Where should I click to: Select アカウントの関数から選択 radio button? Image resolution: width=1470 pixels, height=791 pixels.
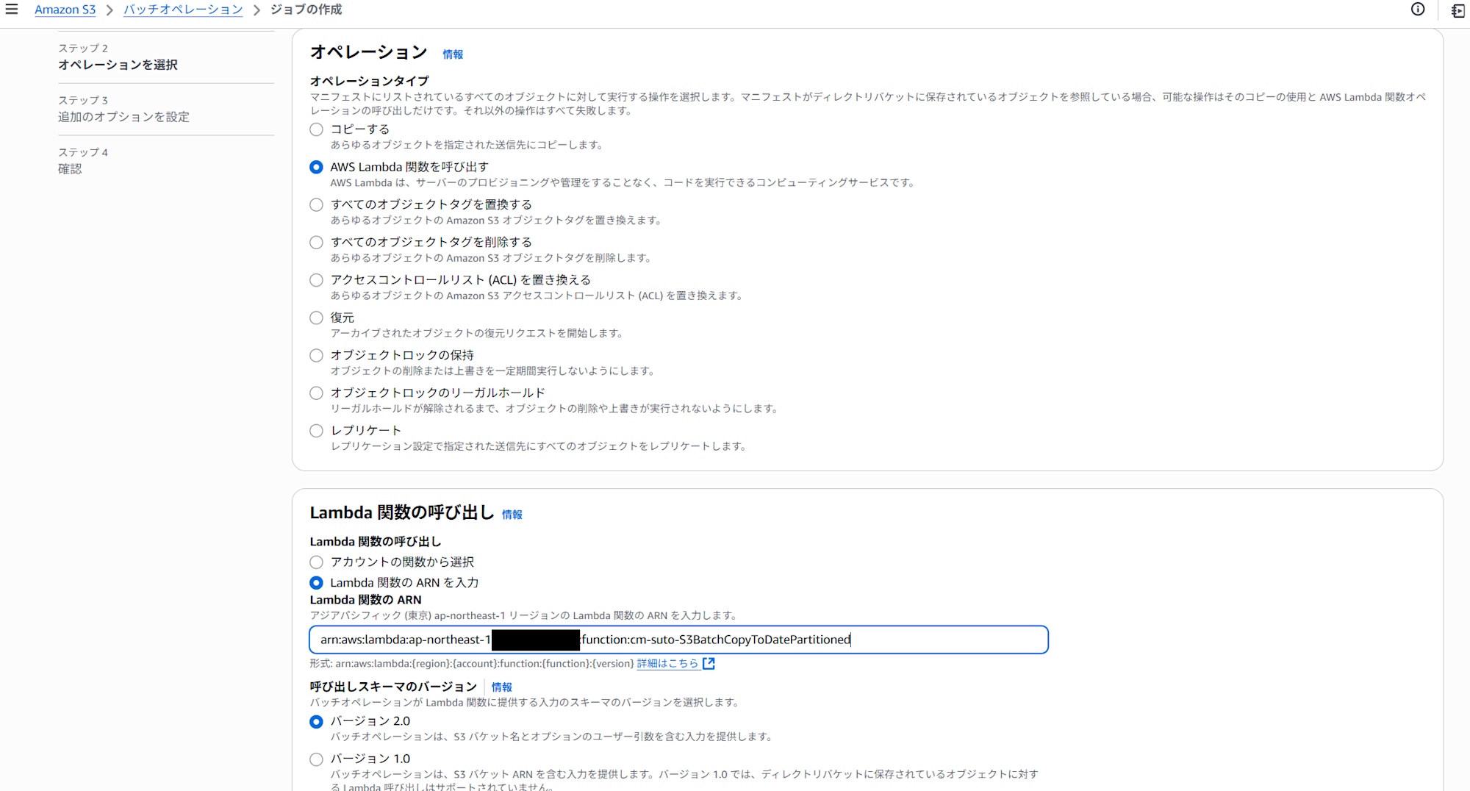(x=316, y=562)
